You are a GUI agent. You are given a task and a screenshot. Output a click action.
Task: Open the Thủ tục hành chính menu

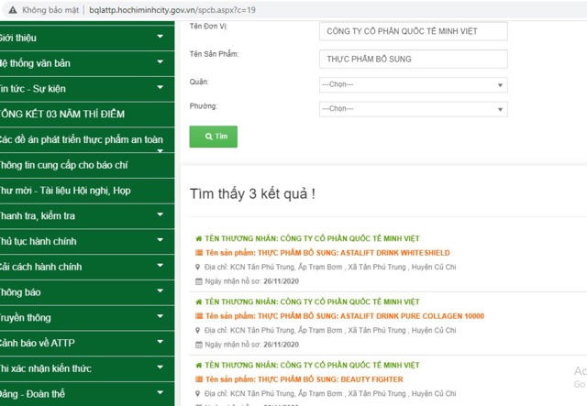[x=39, y=241]
